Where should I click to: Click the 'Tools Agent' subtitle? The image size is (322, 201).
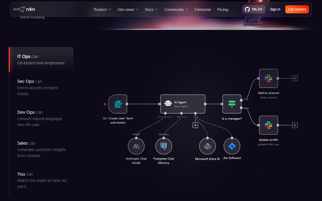coord(181,107)
